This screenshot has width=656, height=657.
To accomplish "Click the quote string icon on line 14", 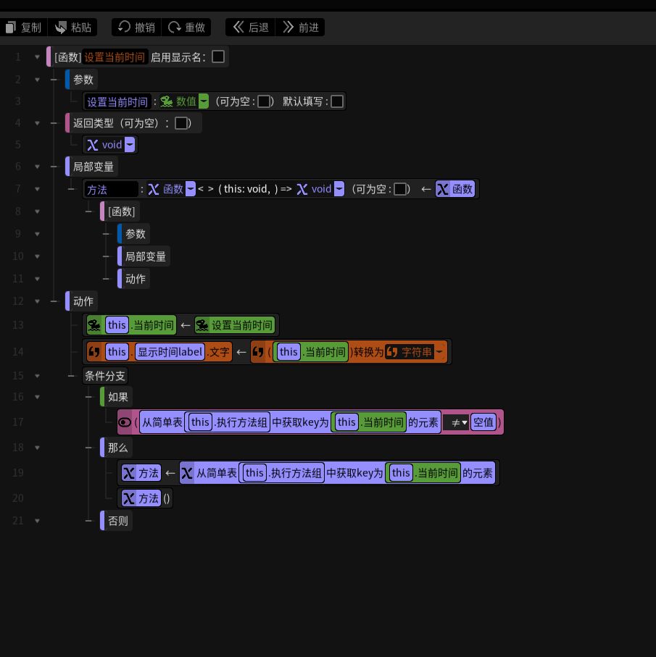I will point(94,352).
